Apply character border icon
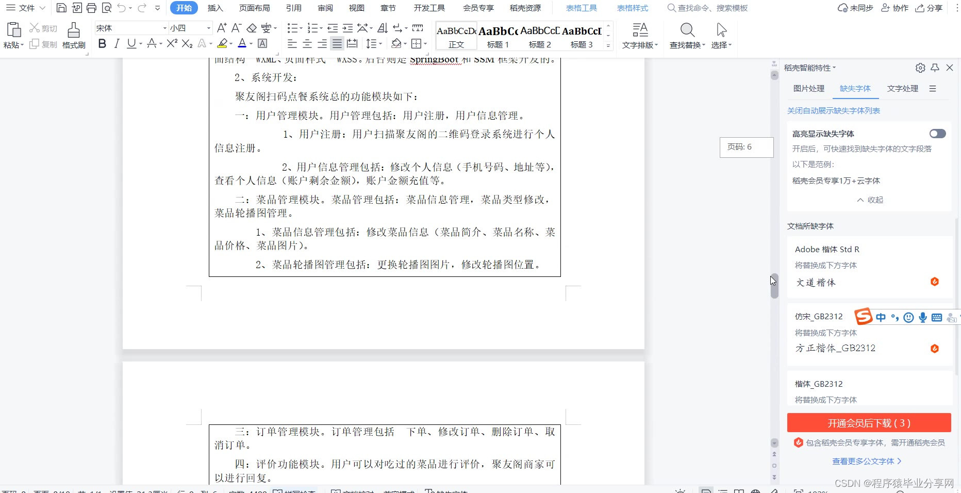This screenshot has height=493, width=961. (262, 44)
